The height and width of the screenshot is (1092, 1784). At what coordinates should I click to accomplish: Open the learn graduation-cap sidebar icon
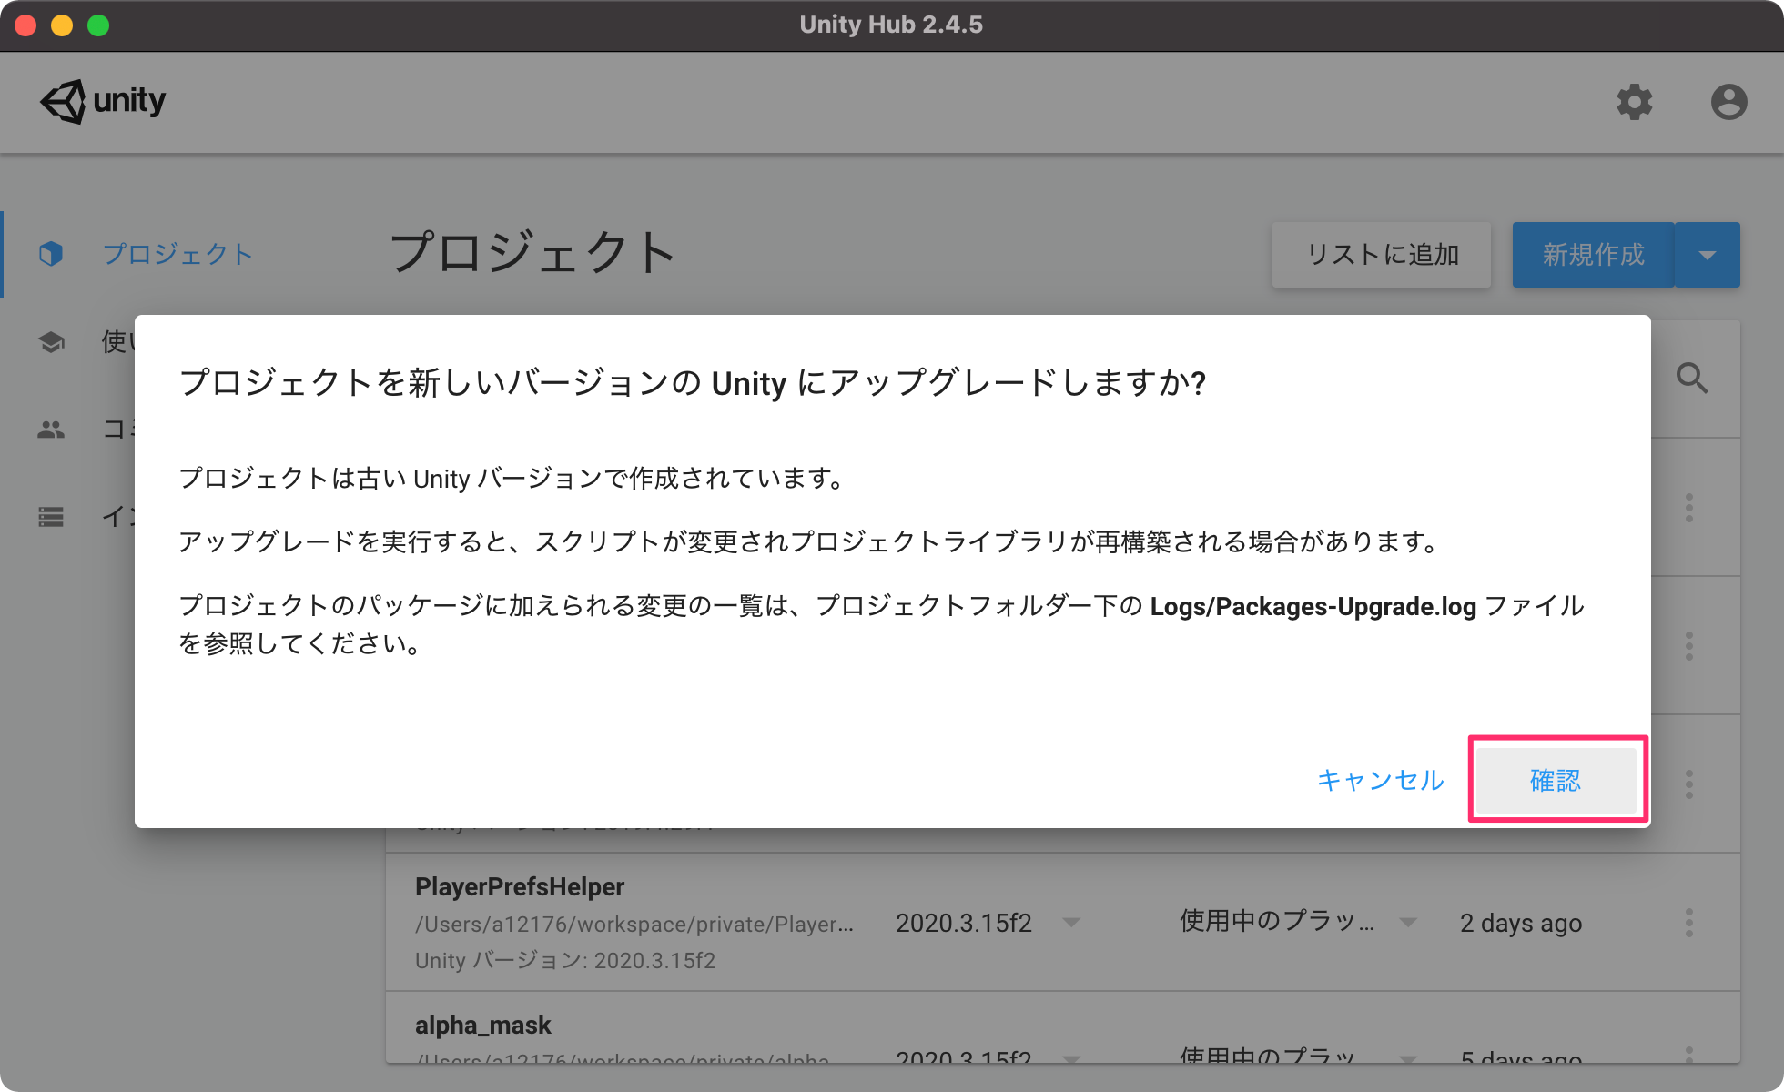coord(51,342)
